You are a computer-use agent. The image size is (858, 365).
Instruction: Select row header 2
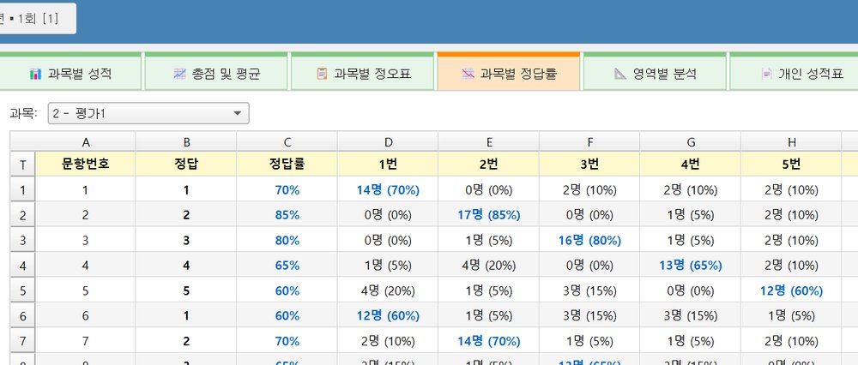pyautogui.click(x=22, y=215)
